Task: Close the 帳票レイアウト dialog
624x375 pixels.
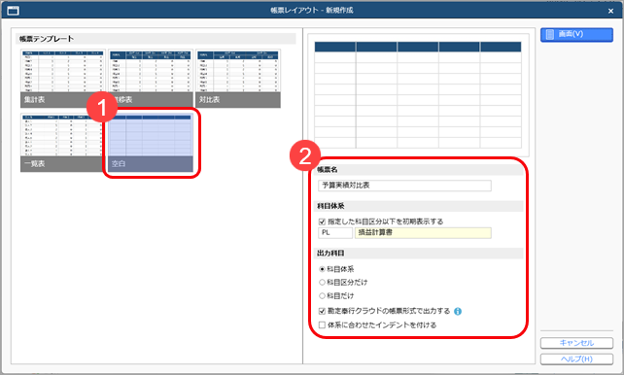Action: (x=610, y=11)
